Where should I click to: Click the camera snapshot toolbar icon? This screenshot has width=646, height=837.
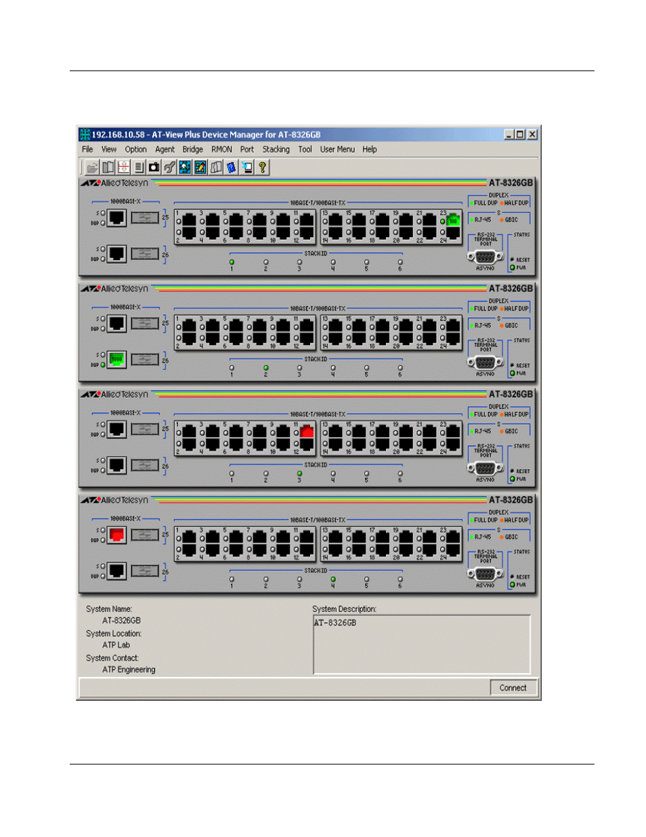coord(154,167)
